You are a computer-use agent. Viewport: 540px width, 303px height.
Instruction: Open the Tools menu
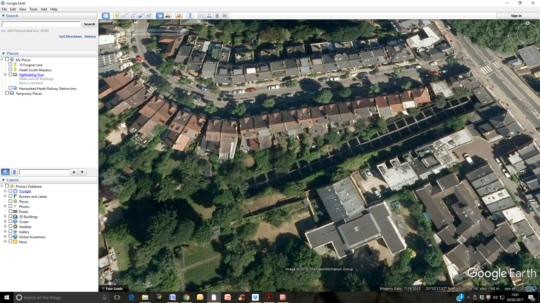pyautogui.click(x=33, y=9)
